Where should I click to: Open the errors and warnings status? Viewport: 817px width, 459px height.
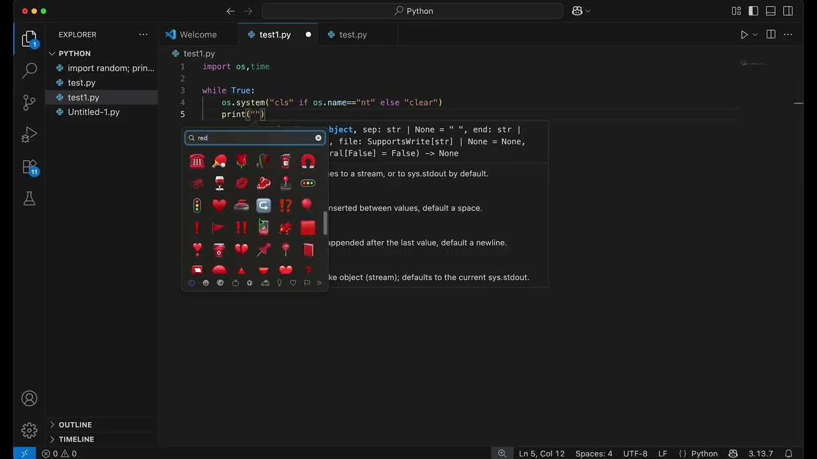point(59,453)
